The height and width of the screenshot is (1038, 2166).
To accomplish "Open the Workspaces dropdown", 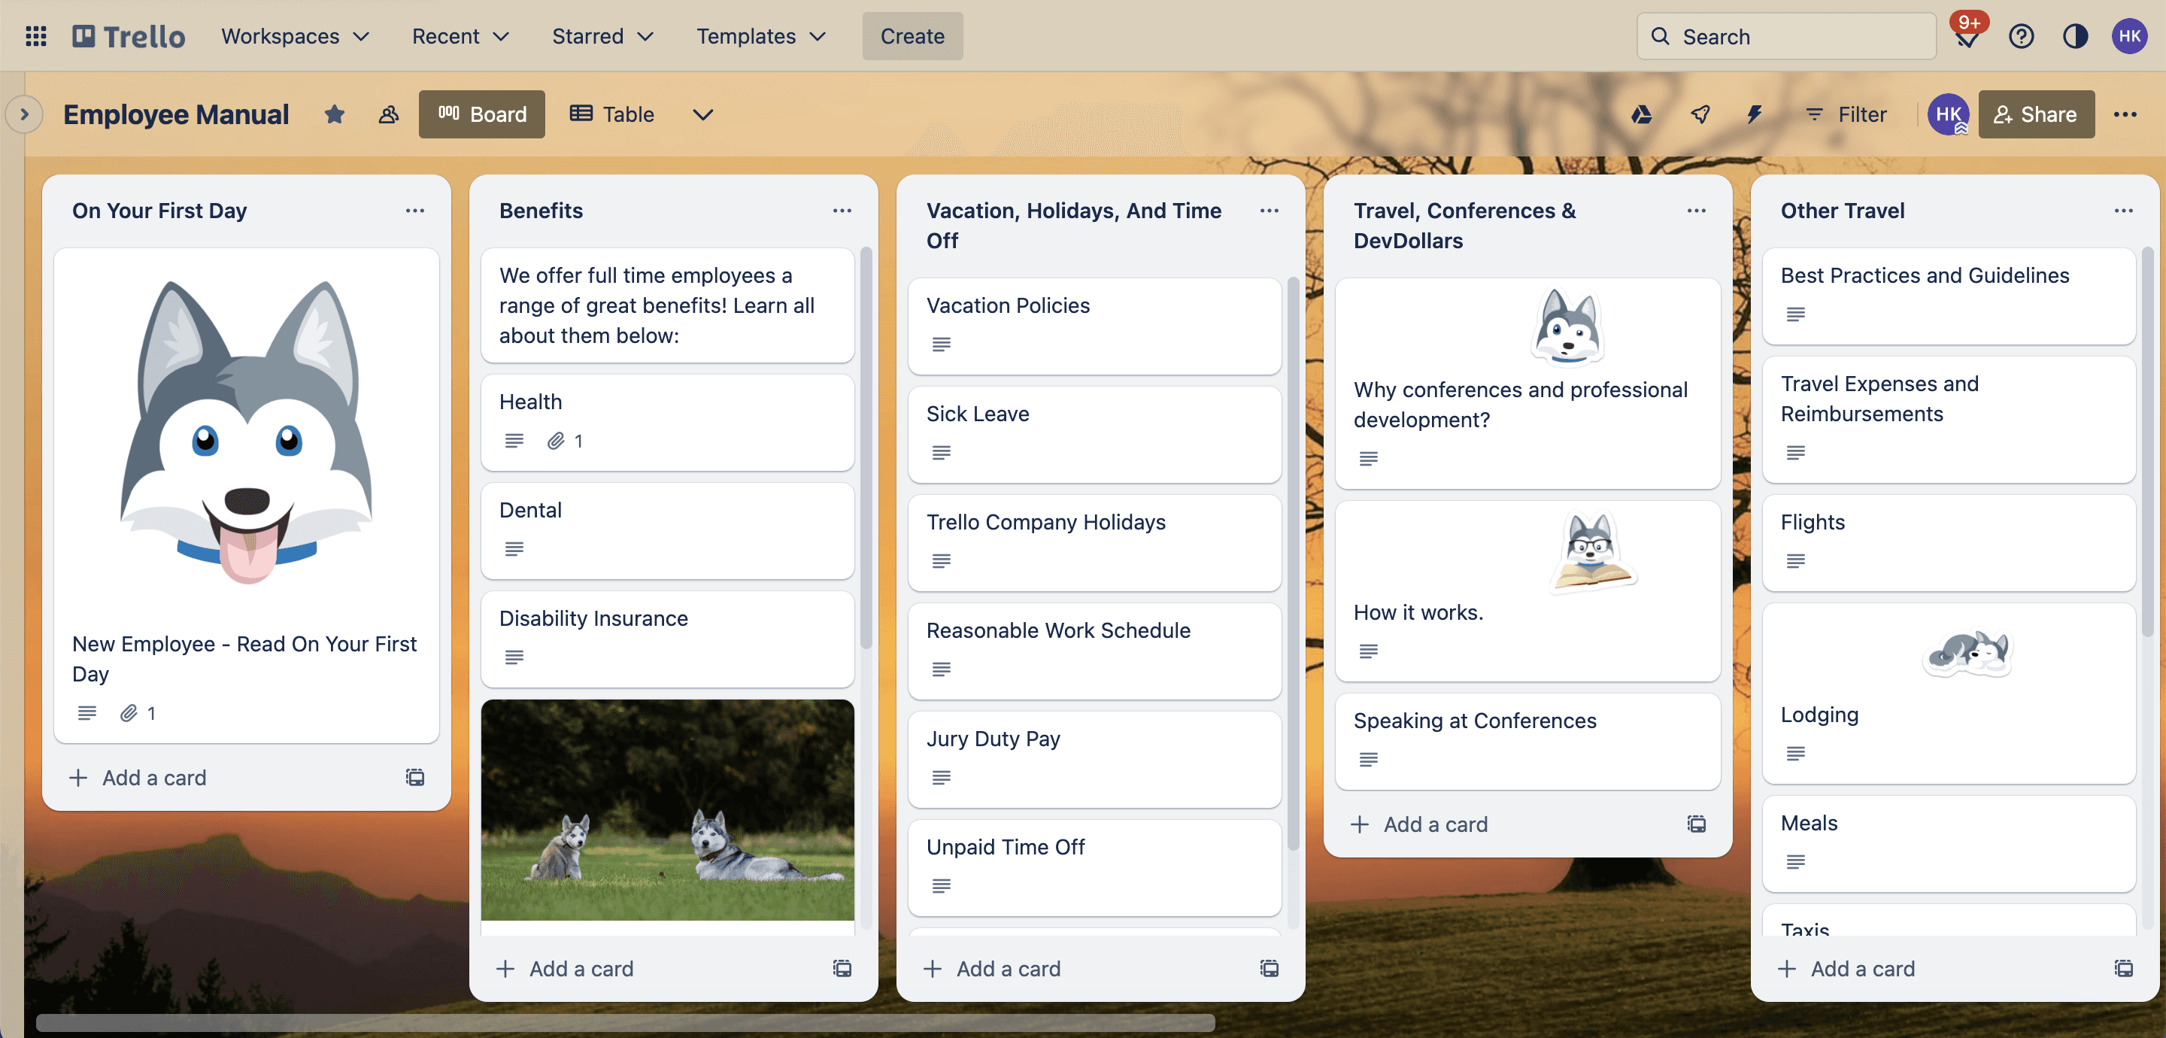I will 295,36.
